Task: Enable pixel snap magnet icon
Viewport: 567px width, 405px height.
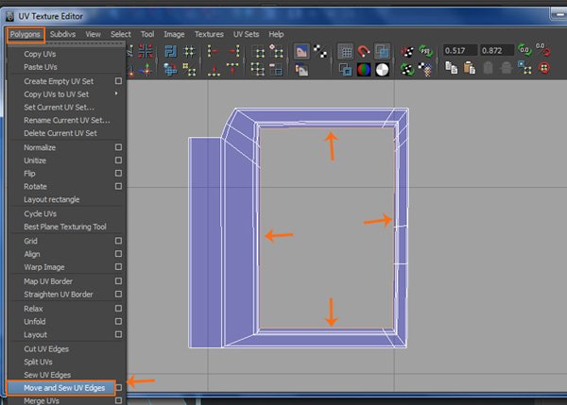Action: [364, 51]
